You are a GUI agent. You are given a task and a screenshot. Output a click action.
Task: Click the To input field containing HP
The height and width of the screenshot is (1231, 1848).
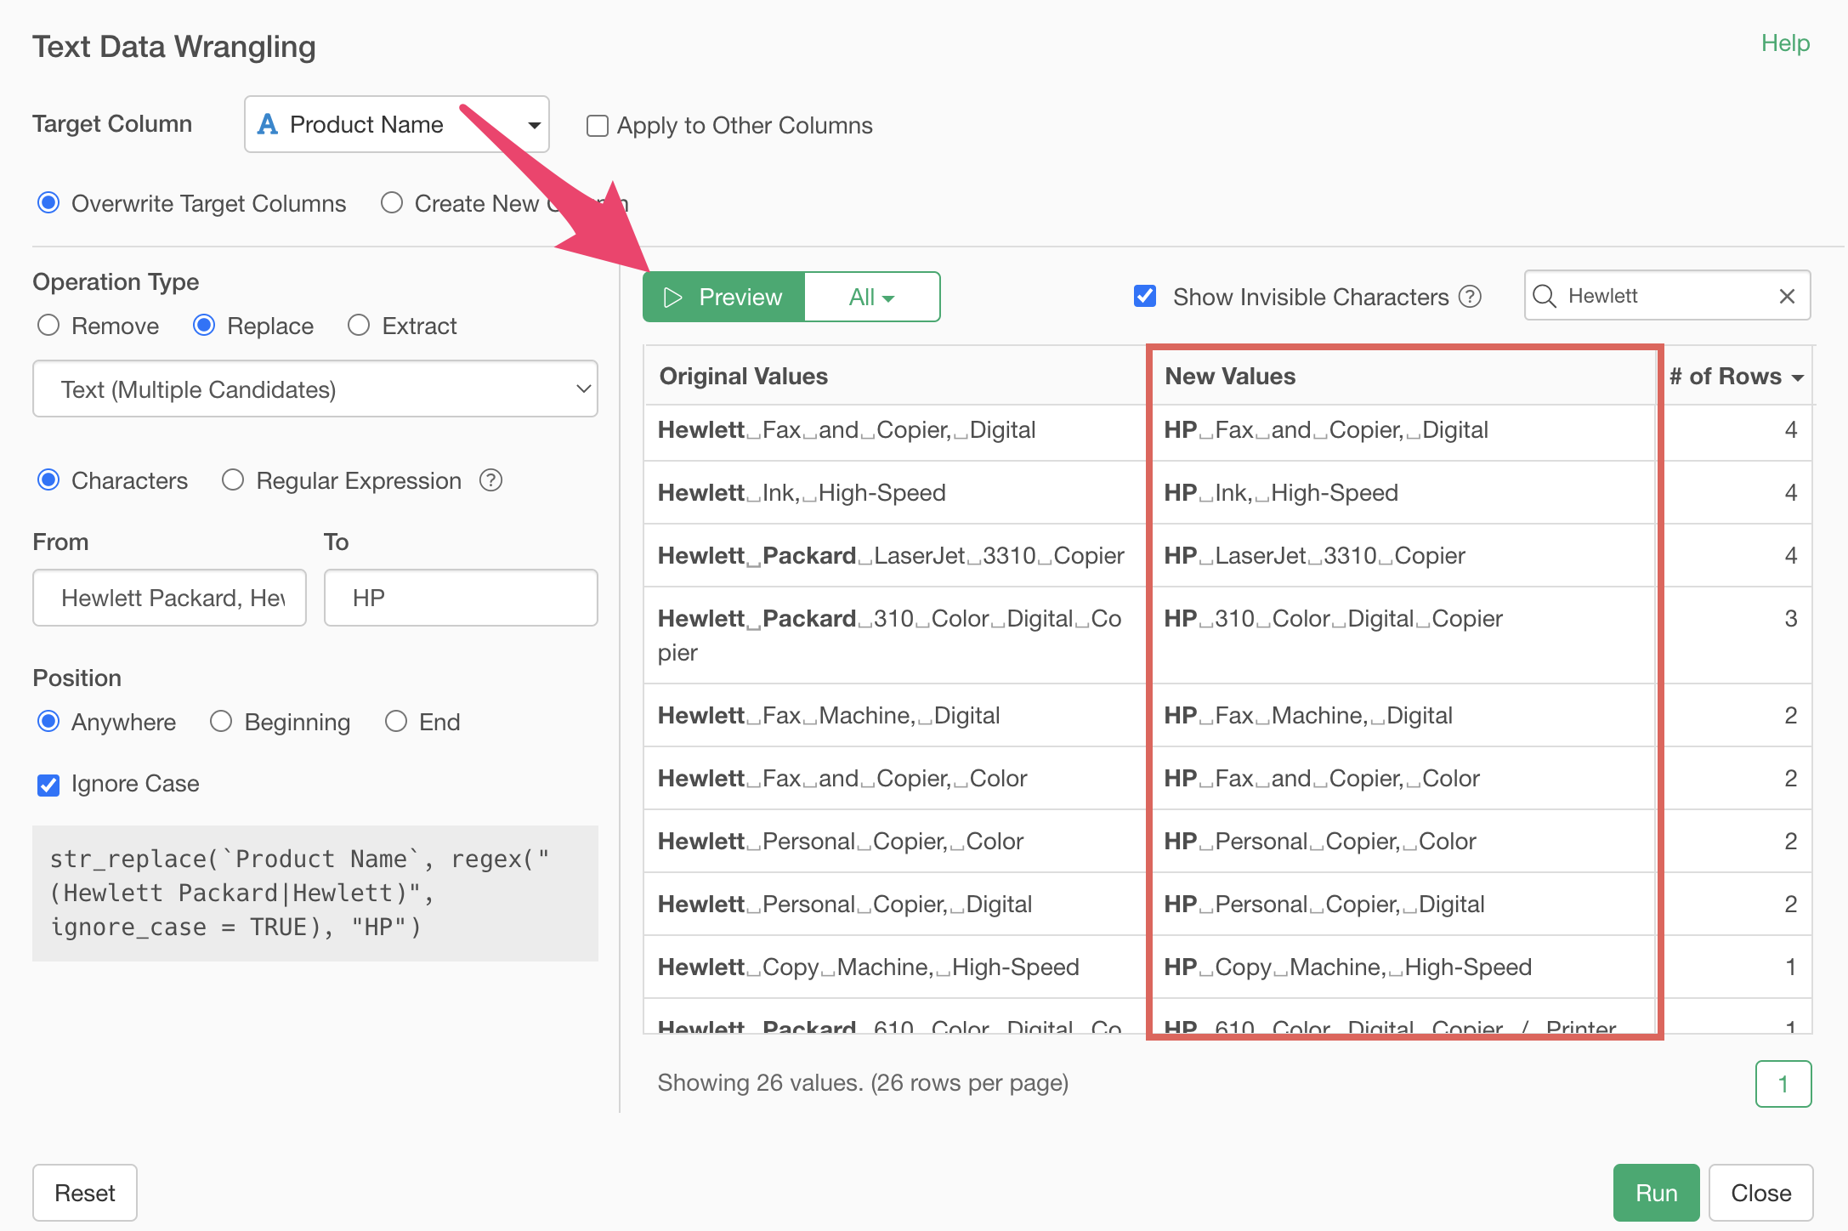(x=461, y=598)
